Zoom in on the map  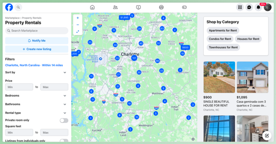(x=78, y=18)
